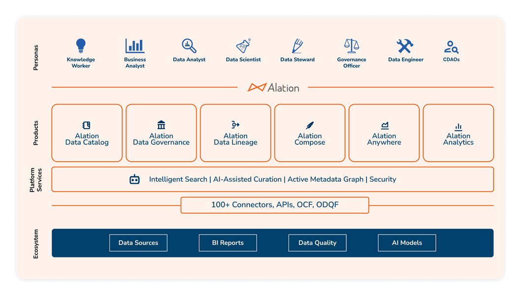Select the BI Reports ecosystem box
532x296 pixels.
click(x=228, y=243)
